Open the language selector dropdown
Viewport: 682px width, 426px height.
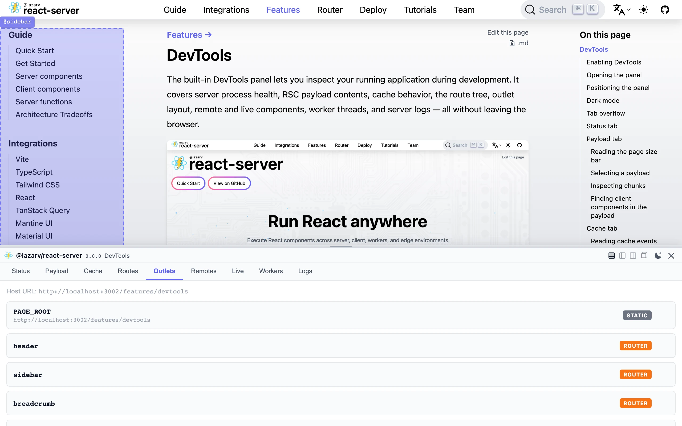[622, 10]
